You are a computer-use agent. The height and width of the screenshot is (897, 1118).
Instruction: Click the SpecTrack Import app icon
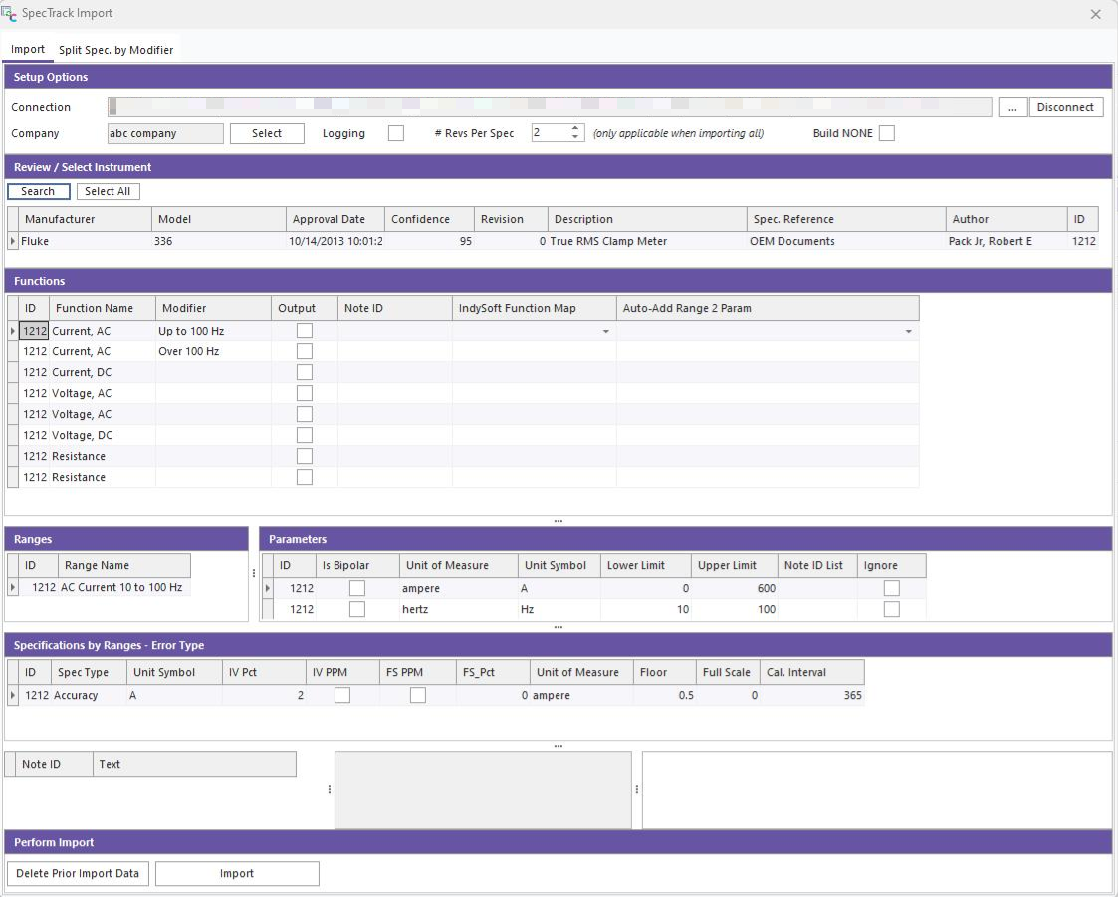9,13
